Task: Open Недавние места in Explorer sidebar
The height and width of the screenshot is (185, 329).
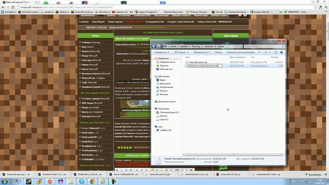Action: pos(166,62)
